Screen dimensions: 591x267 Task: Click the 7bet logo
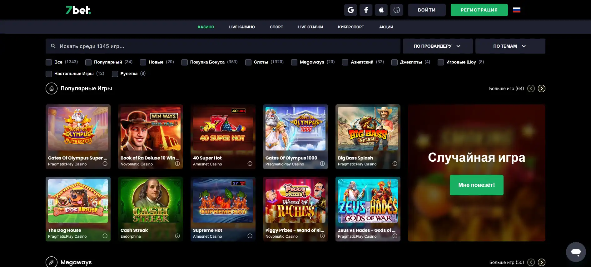click(x=78, y=10)
